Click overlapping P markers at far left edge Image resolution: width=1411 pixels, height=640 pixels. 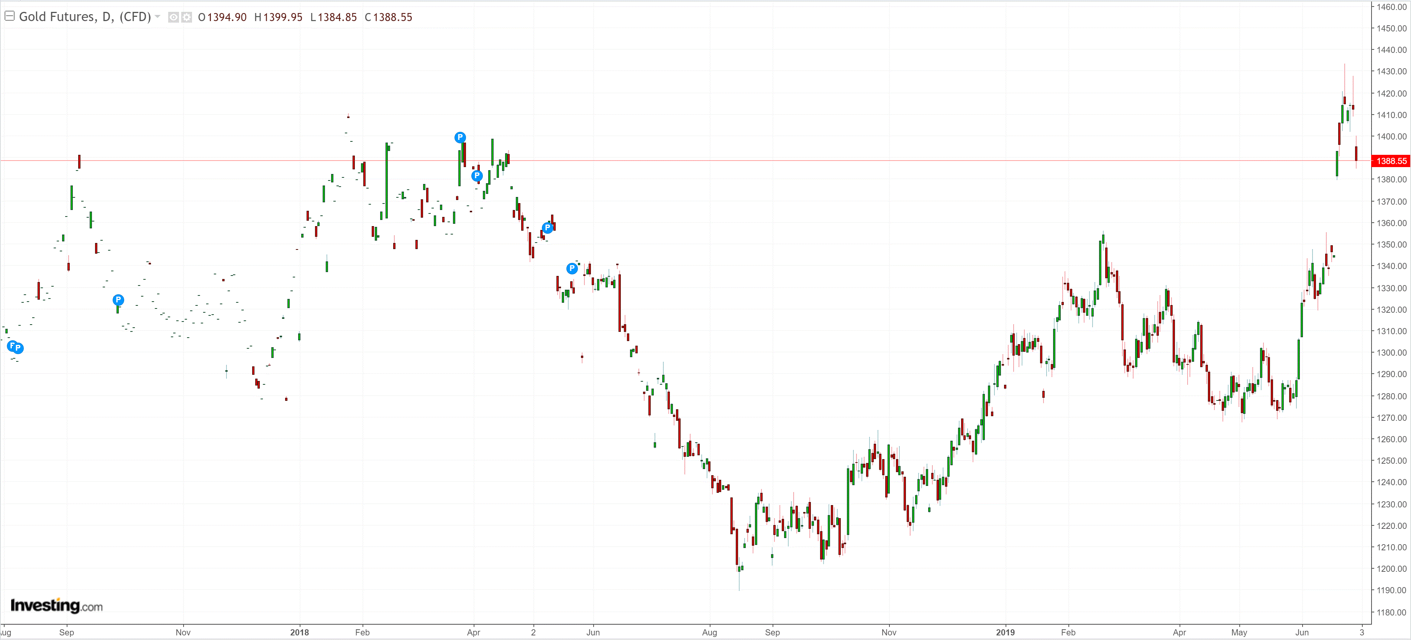pos(15,346)
